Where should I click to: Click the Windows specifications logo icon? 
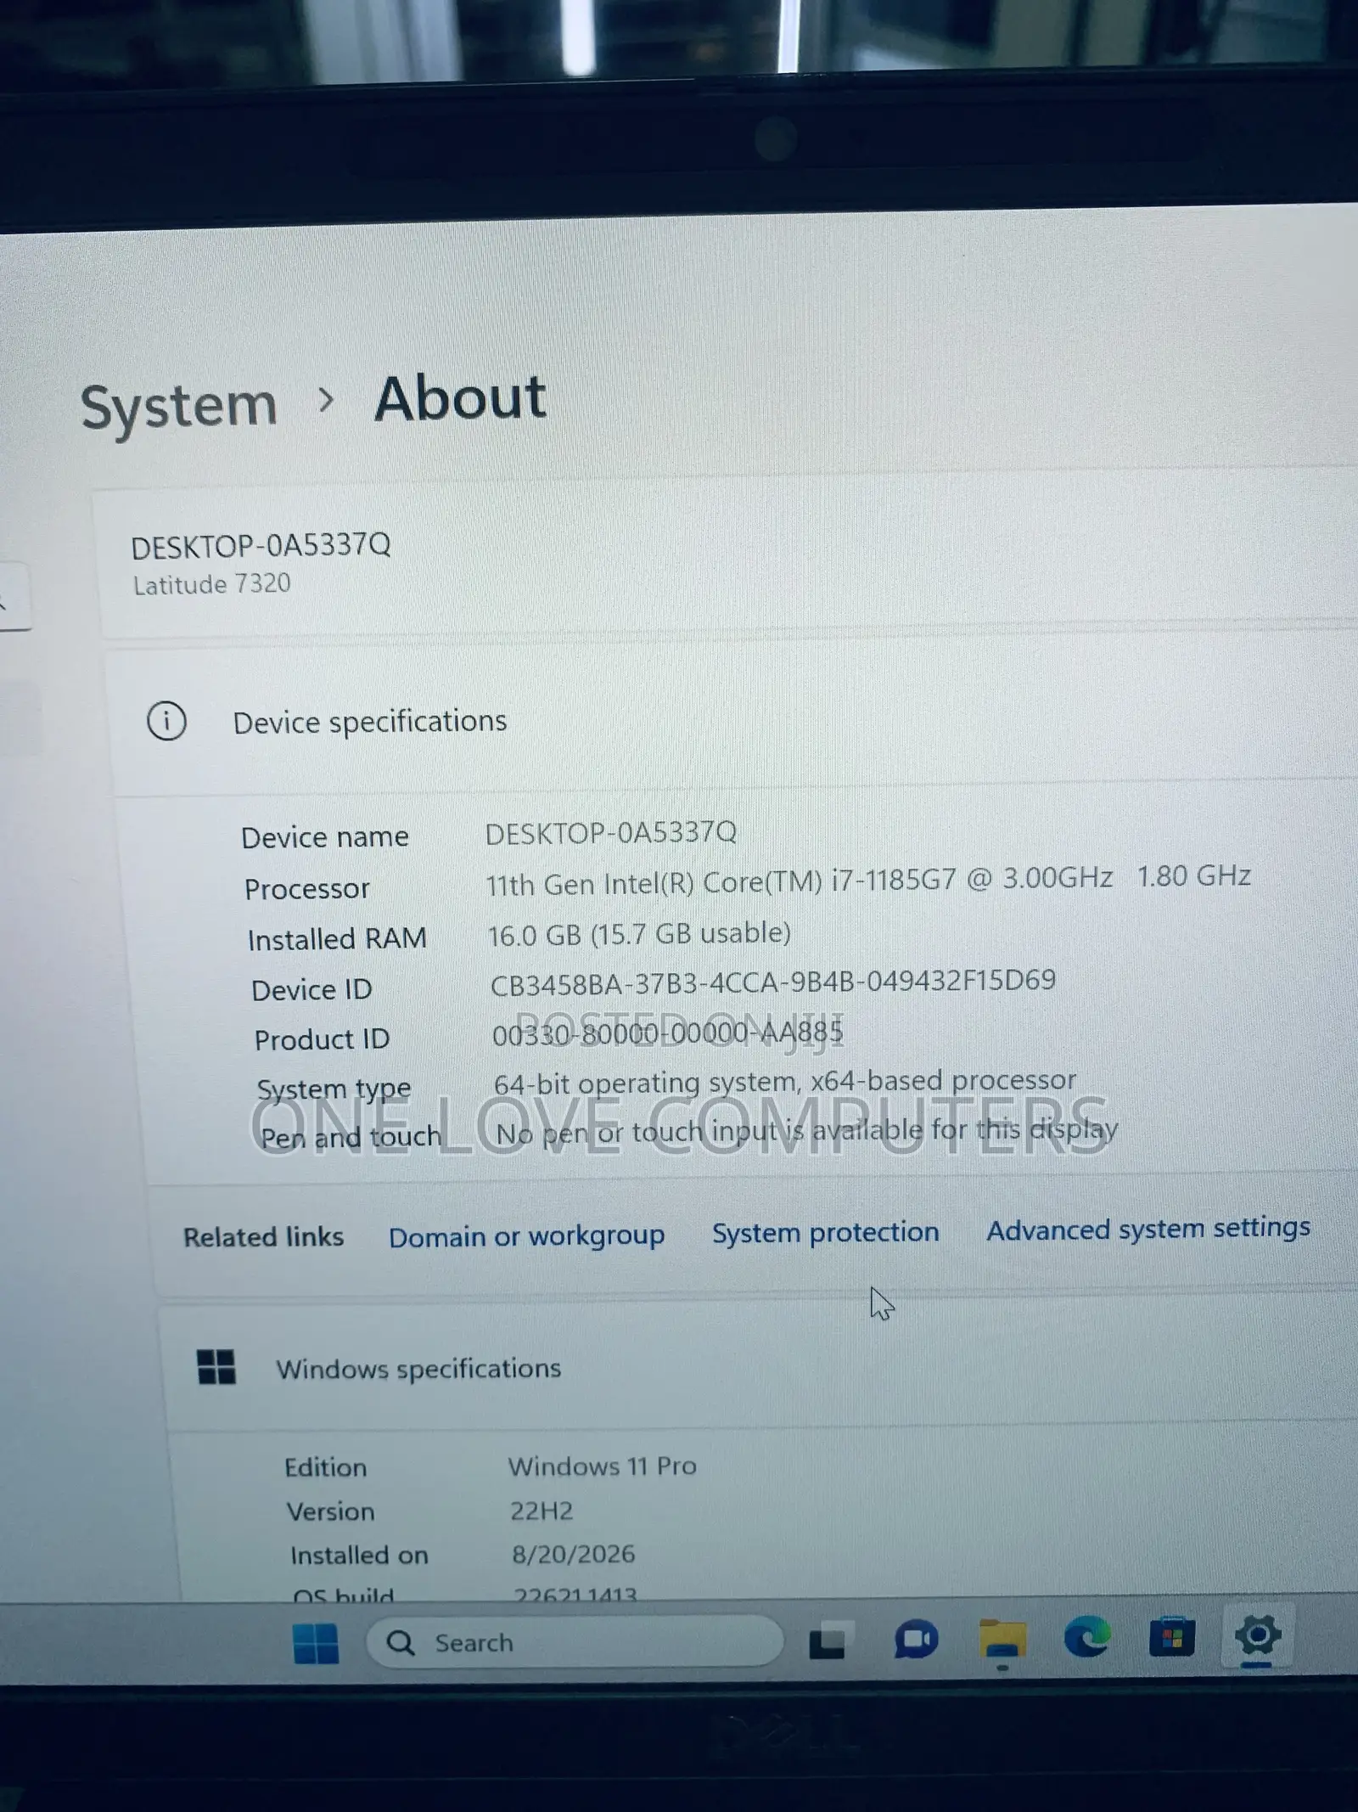coord(216,1368)
